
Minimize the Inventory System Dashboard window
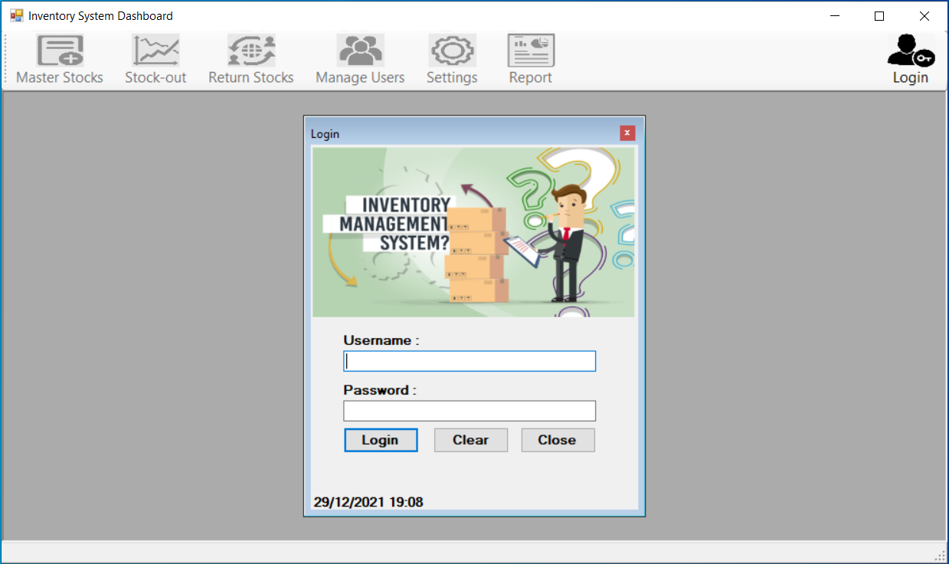835,15
